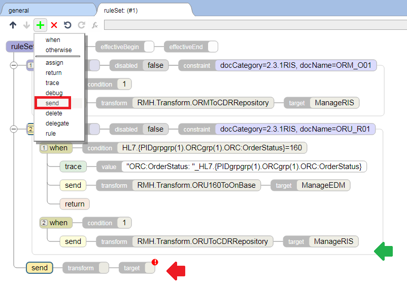Click transform RMH.Transform.ORU160ToOnBase
Viewport: 407px width, 289px height.
click(x=196, y=185)
